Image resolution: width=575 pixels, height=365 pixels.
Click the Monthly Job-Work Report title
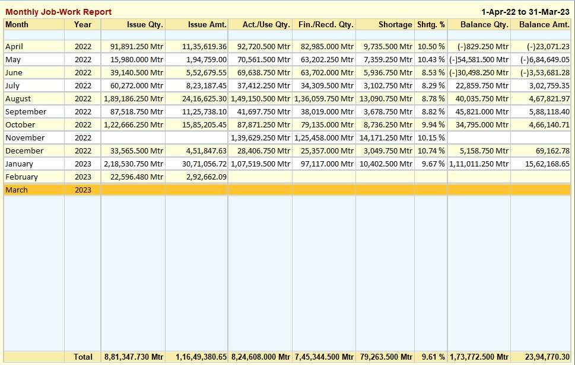pyautogui.click(x=58, y=12)
